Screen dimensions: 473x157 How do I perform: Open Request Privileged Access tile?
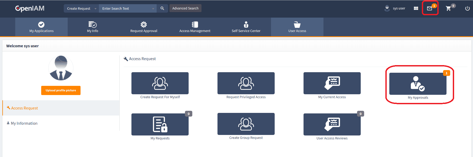(246, 83)
